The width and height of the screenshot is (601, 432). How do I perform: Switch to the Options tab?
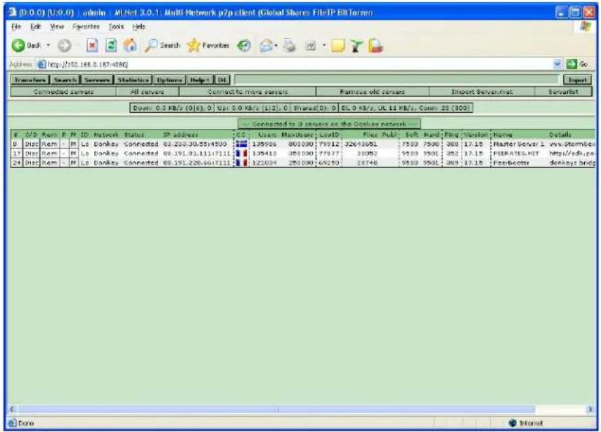click(169, 80)
